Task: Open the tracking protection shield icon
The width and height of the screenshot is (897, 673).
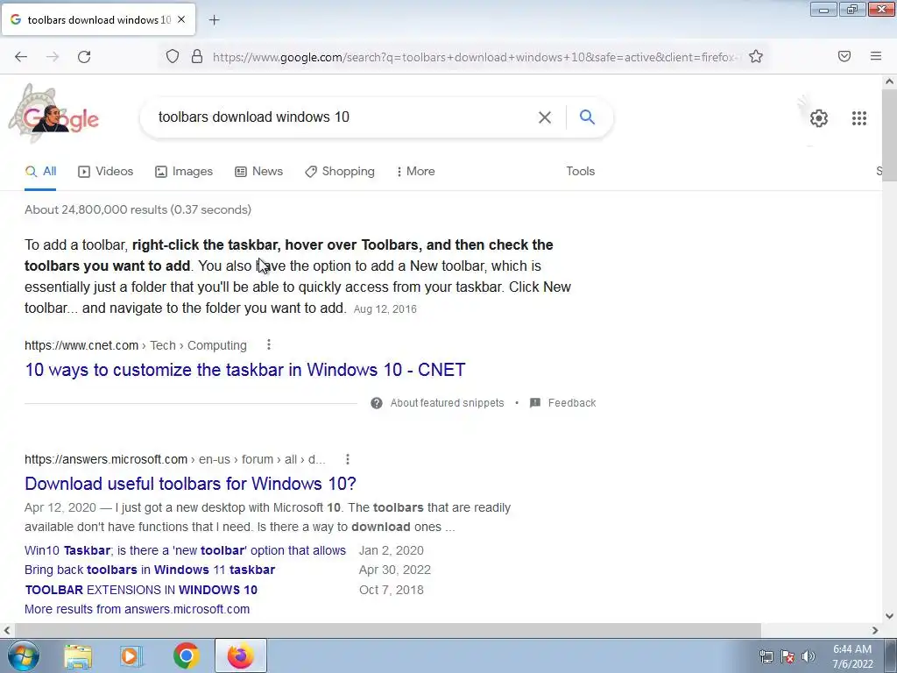Action: click(173, 56)
